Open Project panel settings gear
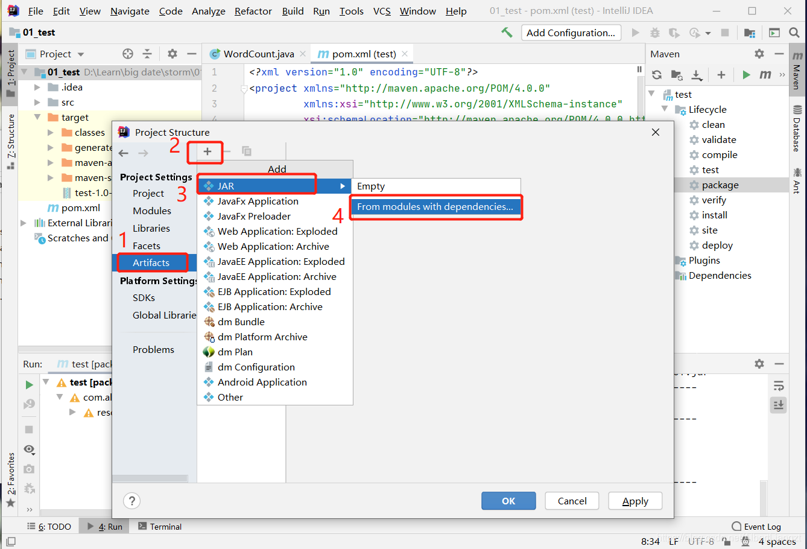This screenshot has width=807, height=549. 172,54
